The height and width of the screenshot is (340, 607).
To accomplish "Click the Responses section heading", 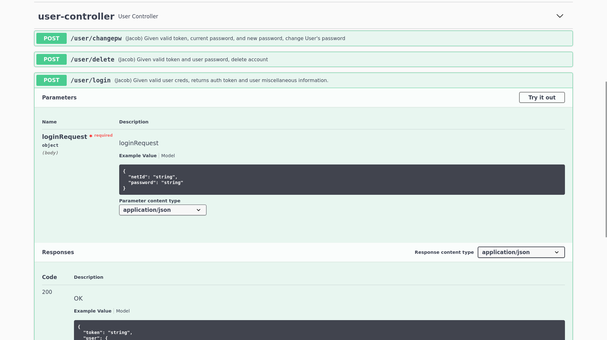I will (x=58, y=252).
